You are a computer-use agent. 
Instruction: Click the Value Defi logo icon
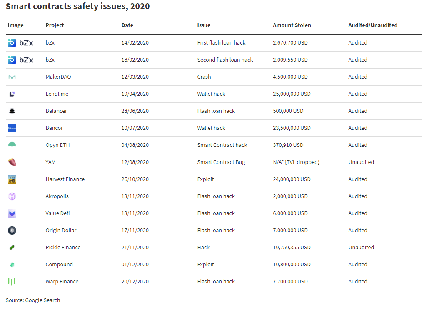point(12,213)
